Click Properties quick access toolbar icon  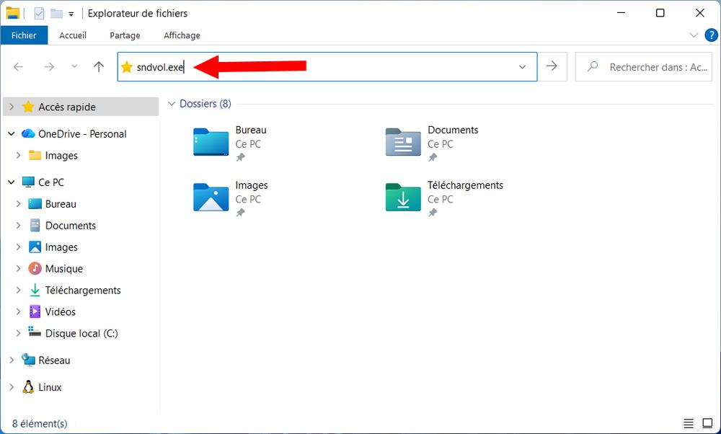39,13
